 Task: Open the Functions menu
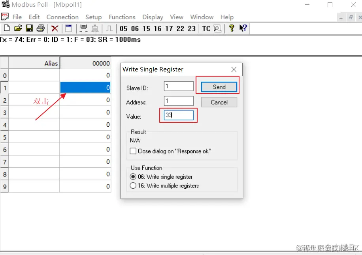tap(122, 17)
